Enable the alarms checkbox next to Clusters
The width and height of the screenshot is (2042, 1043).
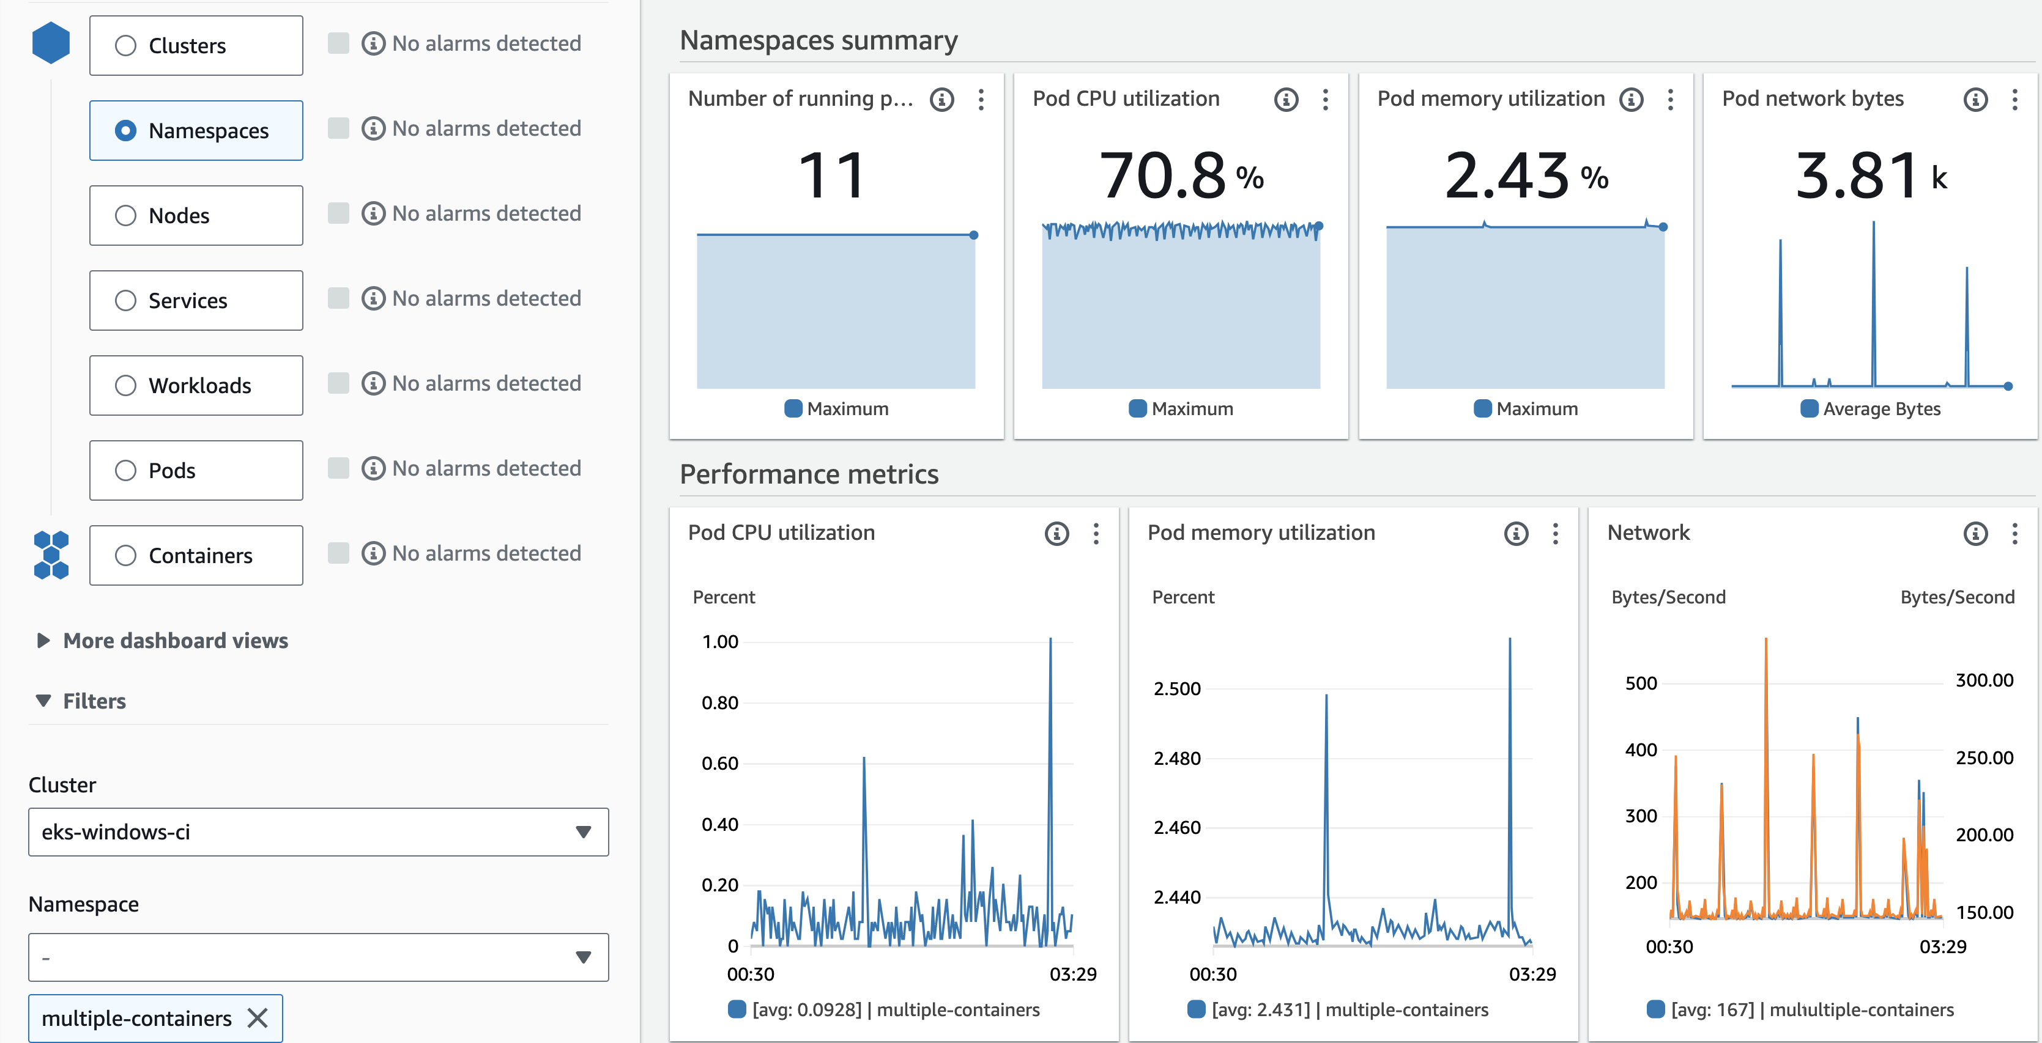coord(340,43)
